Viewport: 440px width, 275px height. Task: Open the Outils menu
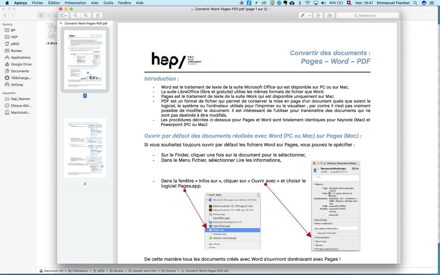coord(108,3)
